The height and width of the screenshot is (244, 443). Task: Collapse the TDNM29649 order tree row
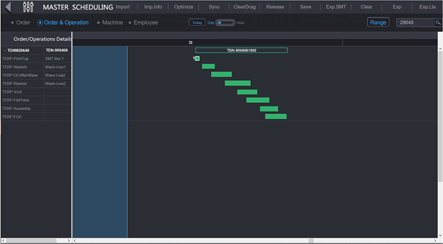pyautogui.click(x=4, y=50)
